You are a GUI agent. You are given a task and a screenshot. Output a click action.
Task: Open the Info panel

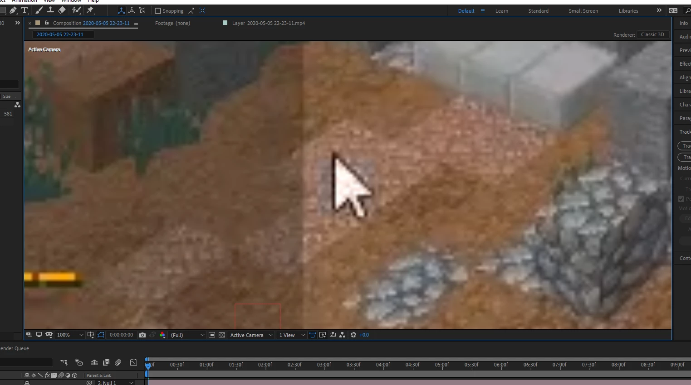[684, 23]
